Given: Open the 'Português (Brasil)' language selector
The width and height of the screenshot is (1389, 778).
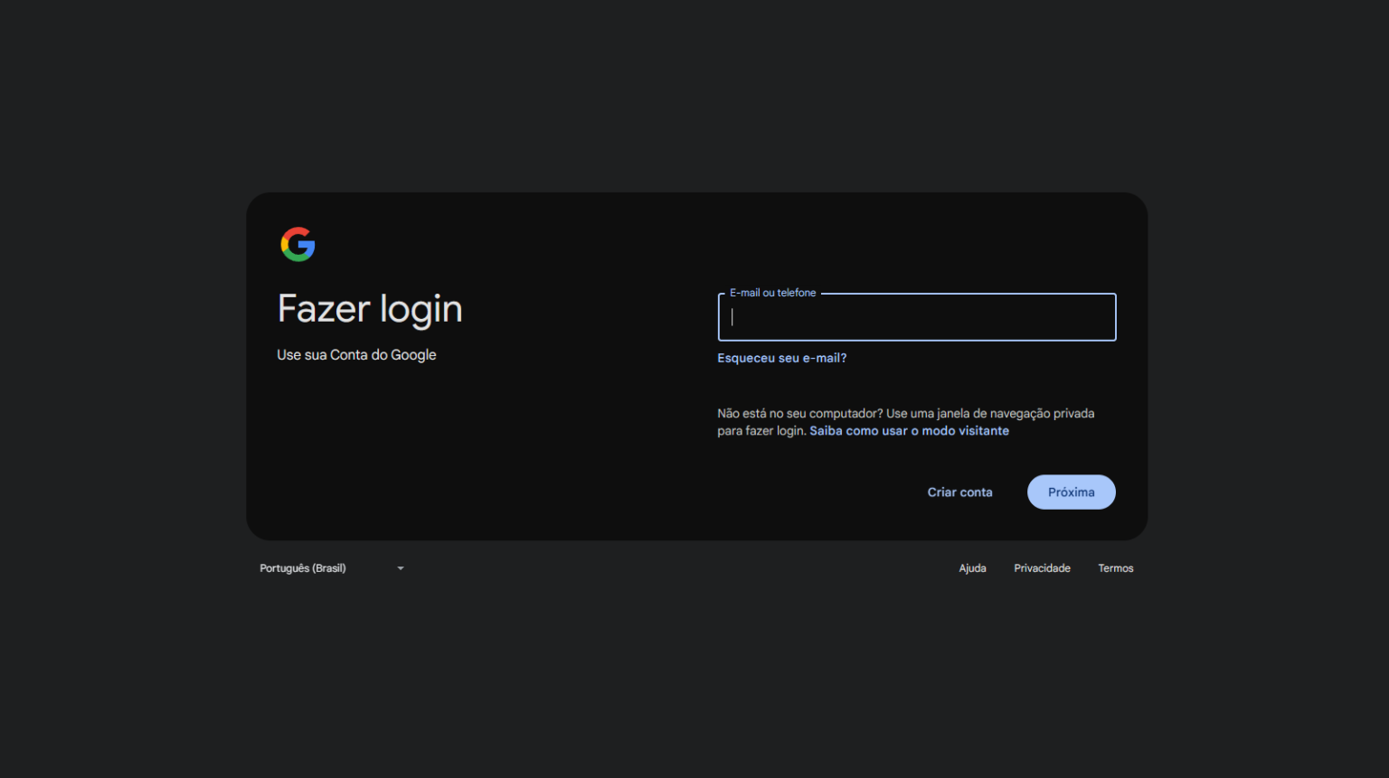Looking at the screenshot, I should tap(331, 568).
